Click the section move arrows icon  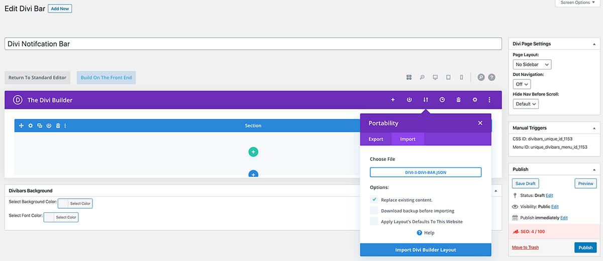(21, 125)
